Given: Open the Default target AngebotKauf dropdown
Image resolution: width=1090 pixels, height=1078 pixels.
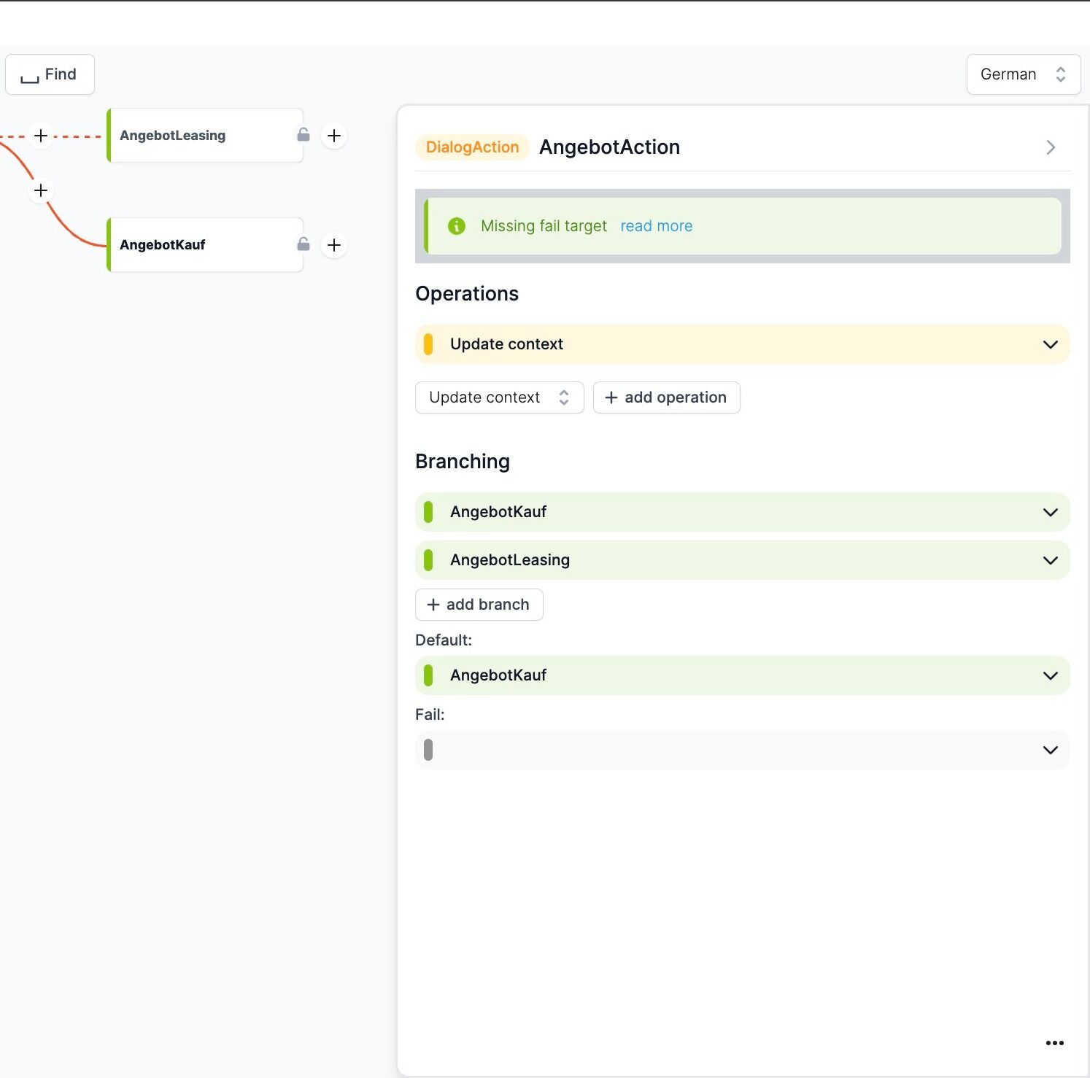Looking at the screenshot, I should pos(743,675).
